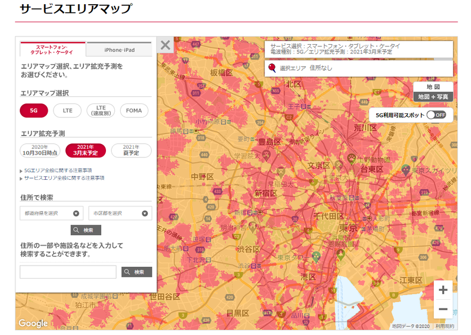Click the 東京スカイツリー marker on map
This screenshot has height=335, width=471.
pos(406,170)
